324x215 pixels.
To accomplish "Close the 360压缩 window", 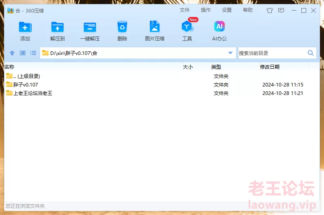I will click(313, 11).
